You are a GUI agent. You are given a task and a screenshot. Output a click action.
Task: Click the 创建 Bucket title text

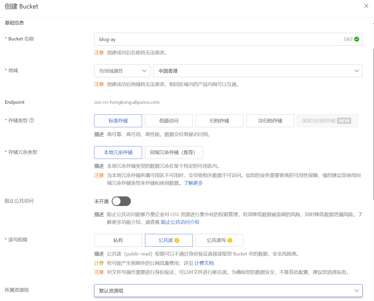coord(22,6)
